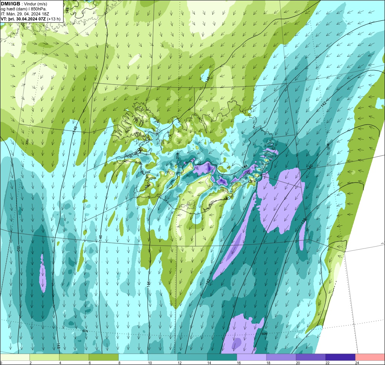385x365 pixels.
Task: Click the light lavender 16–18 m/s legend swatch
Action: point(251,357)
